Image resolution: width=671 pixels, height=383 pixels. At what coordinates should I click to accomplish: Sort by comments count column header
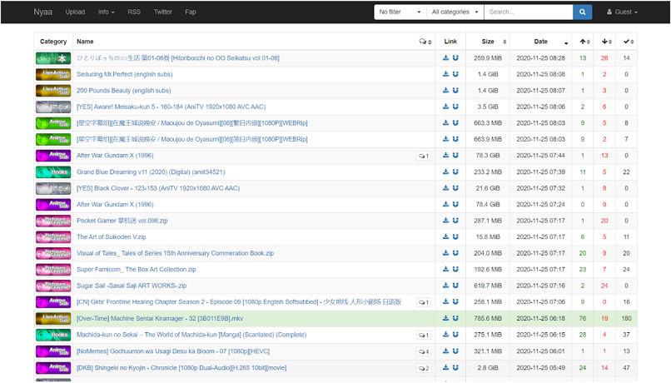tap(425, 42)
